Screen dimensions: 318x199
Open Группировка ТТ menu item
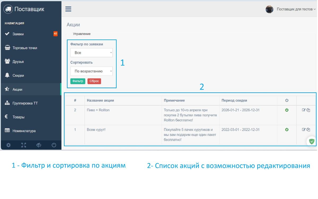tap(31, 103)
